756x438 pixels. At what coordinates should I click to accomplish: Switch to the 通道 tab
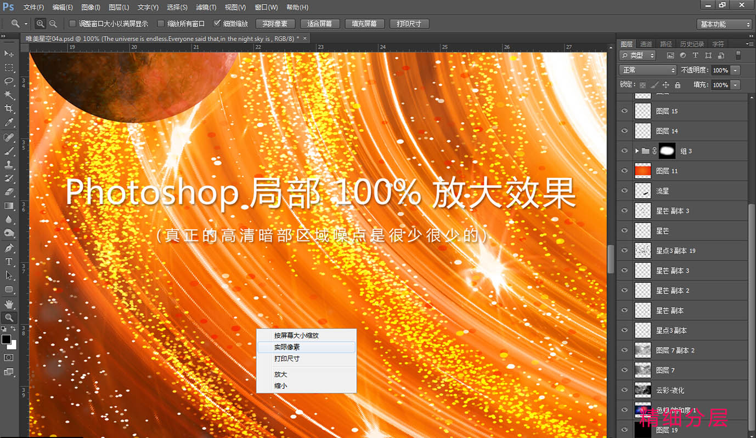coord(646,44)
